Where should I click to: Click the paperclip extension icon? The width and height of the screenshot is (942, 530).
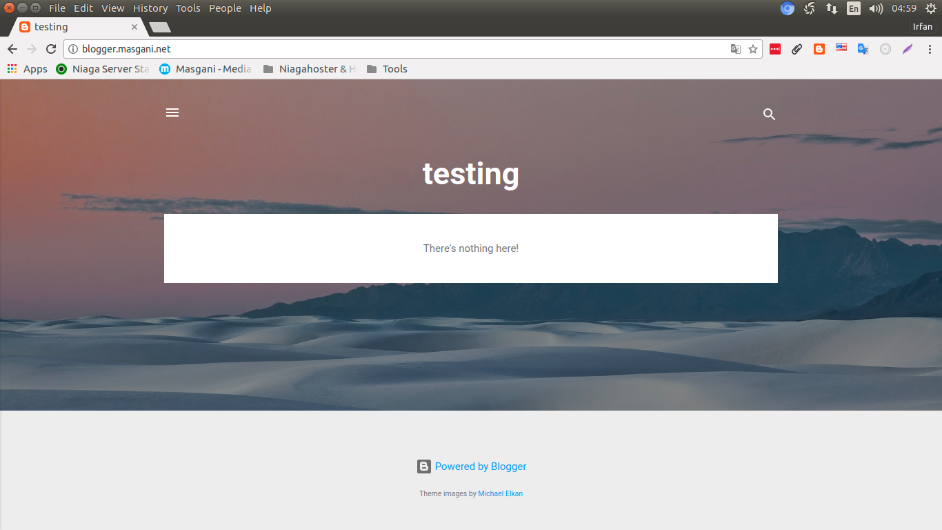pos(796,49)
